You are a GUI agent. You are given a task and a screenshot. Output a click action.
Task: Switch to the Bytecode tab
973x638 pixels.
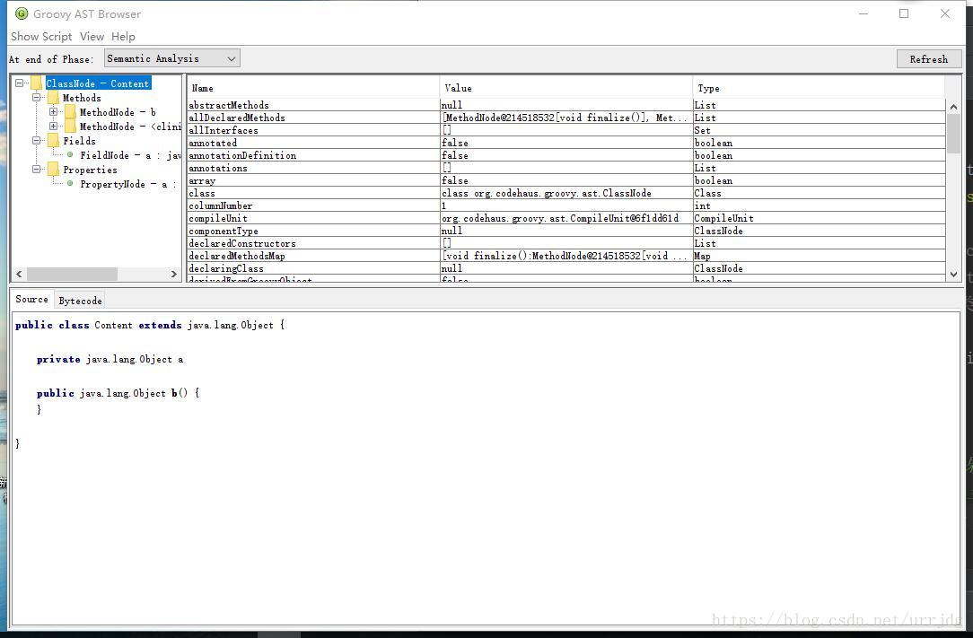click(80, 301)
